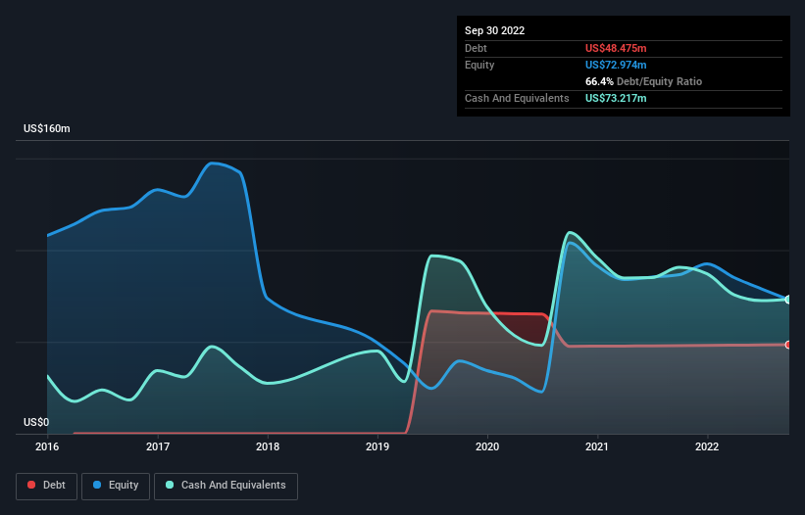805x515 pixels.
Task: Select the Equity/Cash endpoint marker on chart
Action: point(788,300)
